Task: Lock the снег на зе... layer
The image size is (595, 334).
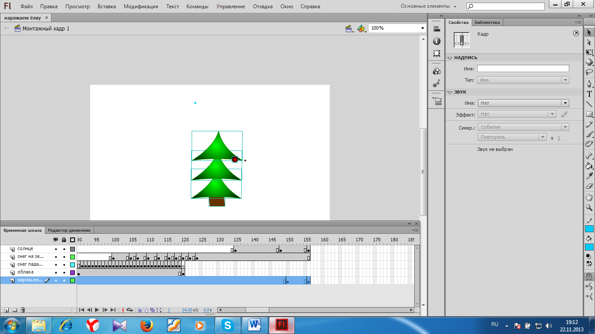Action: pos(64,257)
